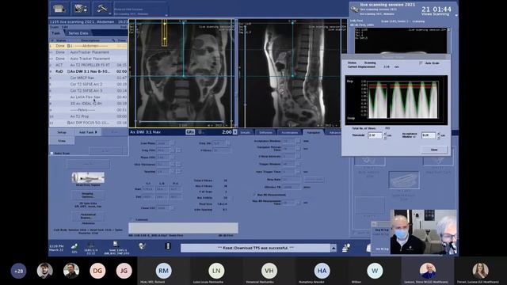Click the DG participant avatar
The height and width of the screenshot is (285, 507).
(x=97, y=271)
